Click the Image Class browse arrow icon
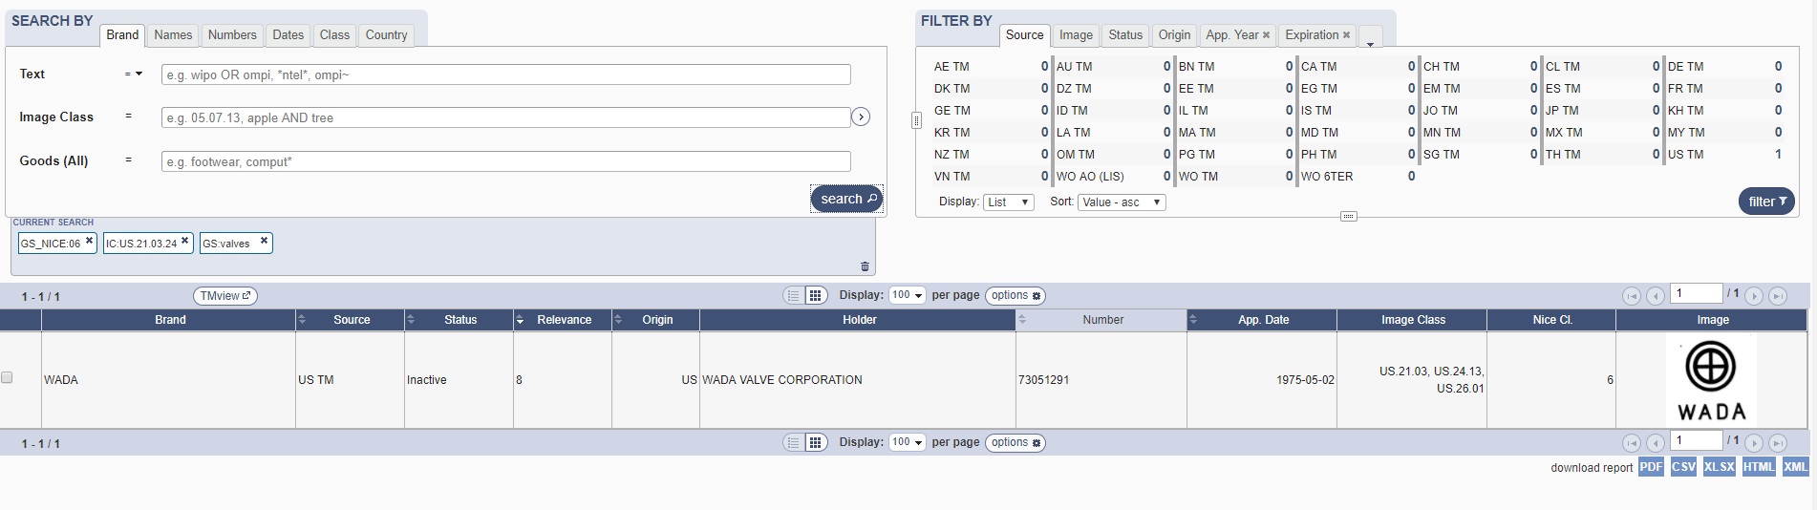Screen dimensions: 1817x510 tap(861, 117)
